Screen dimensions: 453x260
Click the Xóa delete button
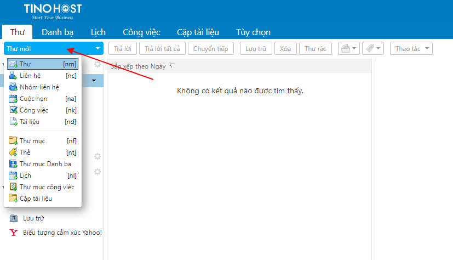[x=285, y=49]
